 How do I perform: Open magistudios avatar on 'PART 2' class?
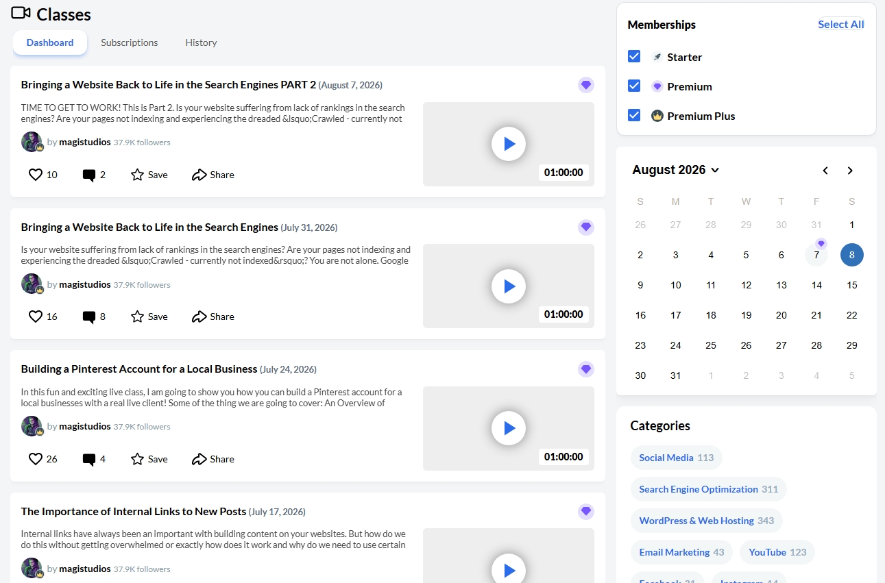pos(32,142)
